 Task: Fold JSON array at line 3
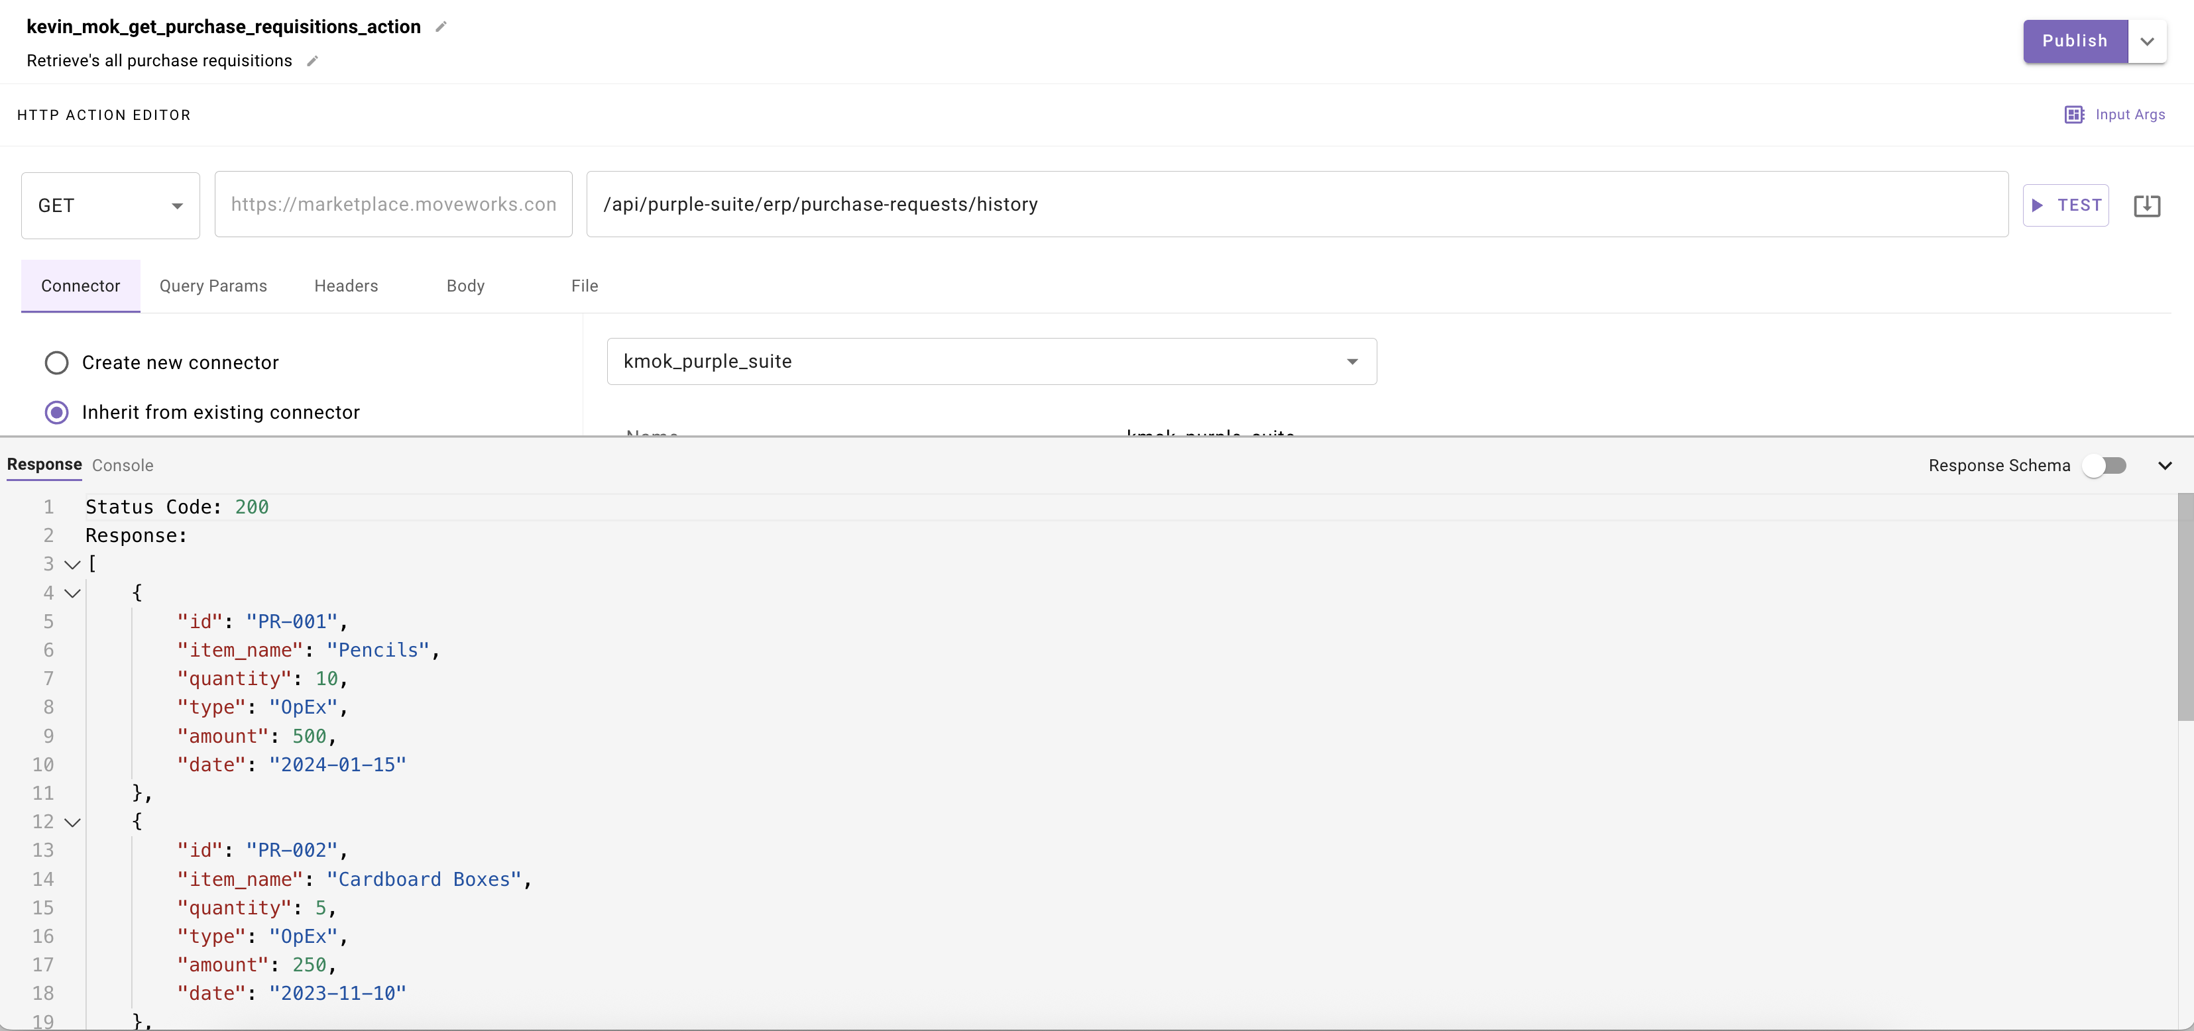[x=72, y=565]
